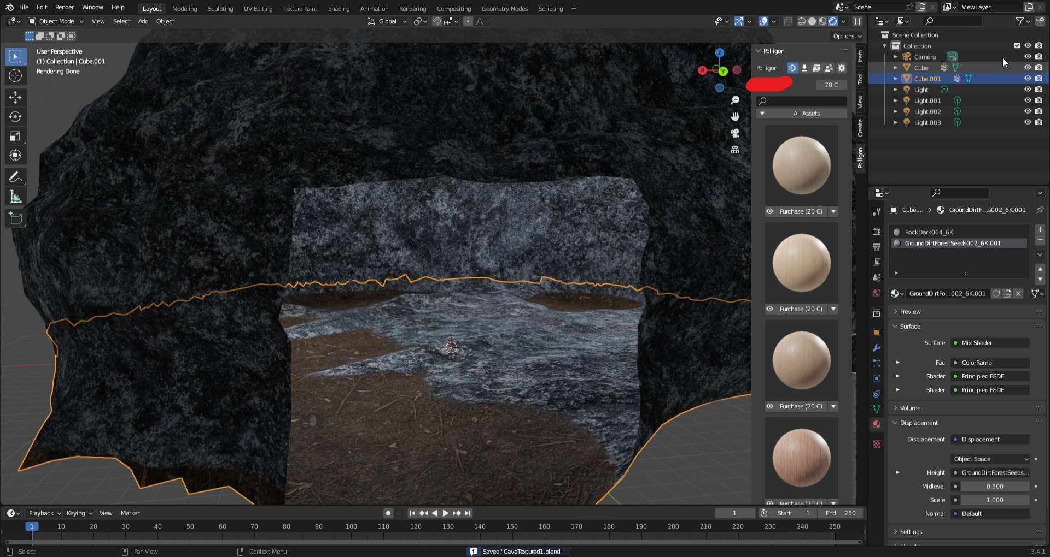This screenshot has height=557, width=1050.
Task: Add a new material slot with plus
Action: [x=1040, y=229]
